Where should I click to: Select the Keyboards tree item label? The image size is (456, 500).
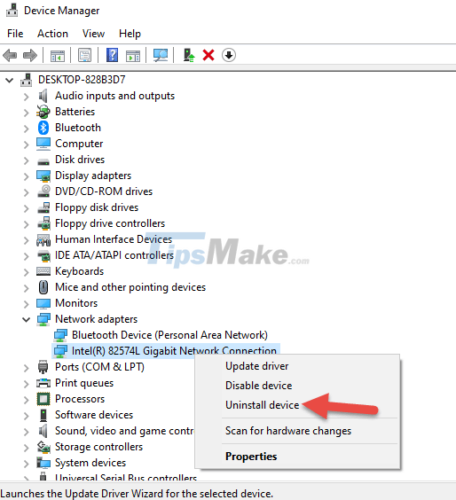pyautogui.click(x=80, y=271)
